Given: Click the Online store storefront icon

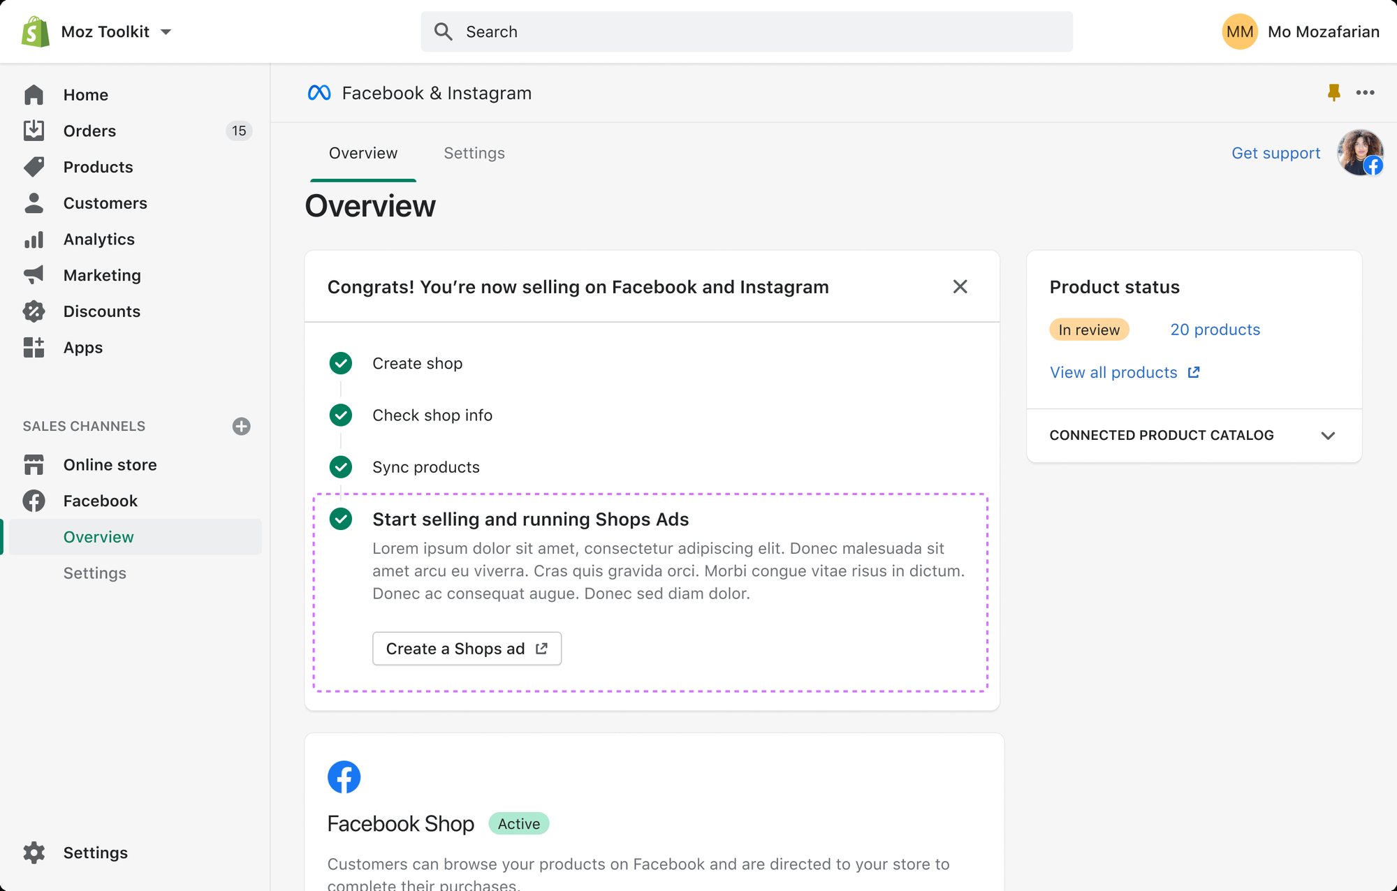Looking at the screenshot, I should click(x=34, y=465).
